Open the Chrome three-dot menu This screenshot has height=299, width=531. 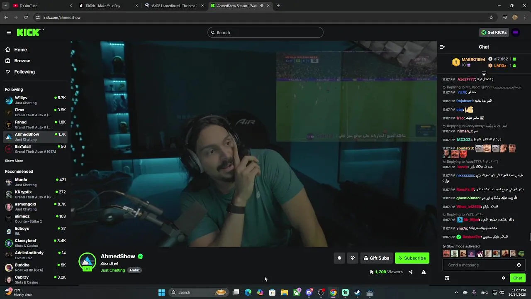pyautogui.click(x=525, y=17)
